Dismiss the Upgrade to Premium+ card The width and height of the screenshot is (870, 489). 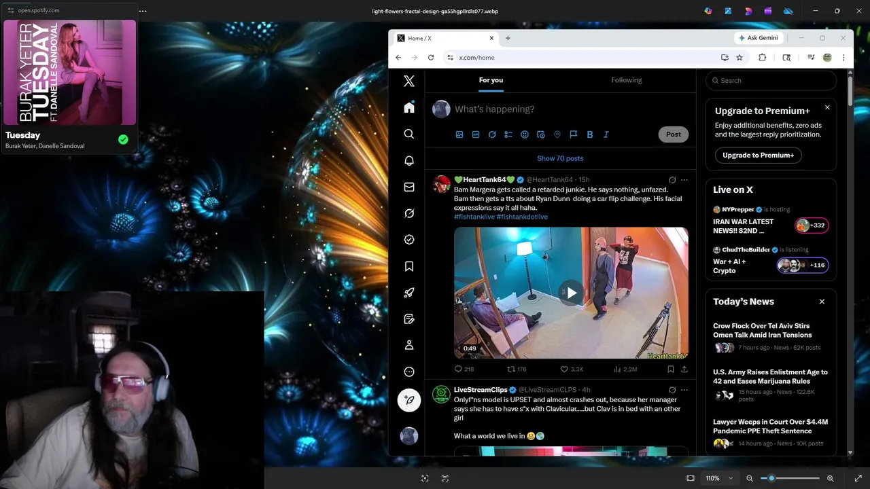[827, 107]
